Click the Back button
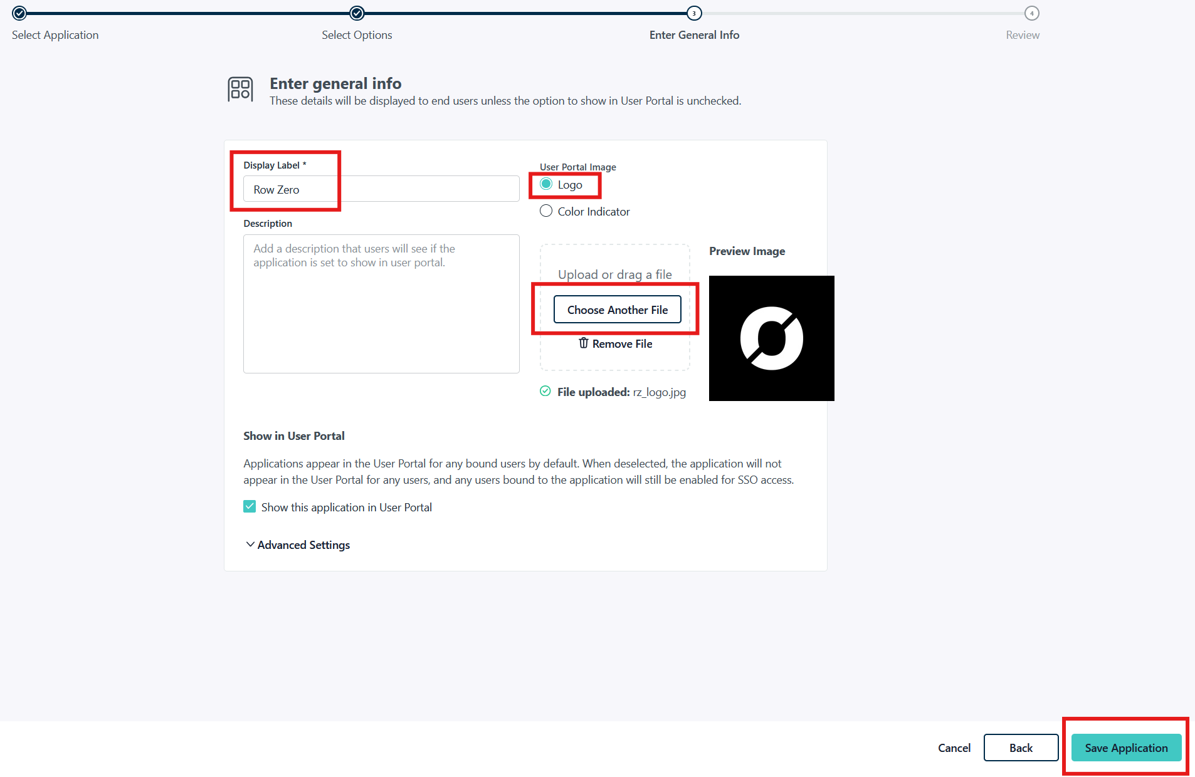The image size is (1195, 777). (1021, 748)
